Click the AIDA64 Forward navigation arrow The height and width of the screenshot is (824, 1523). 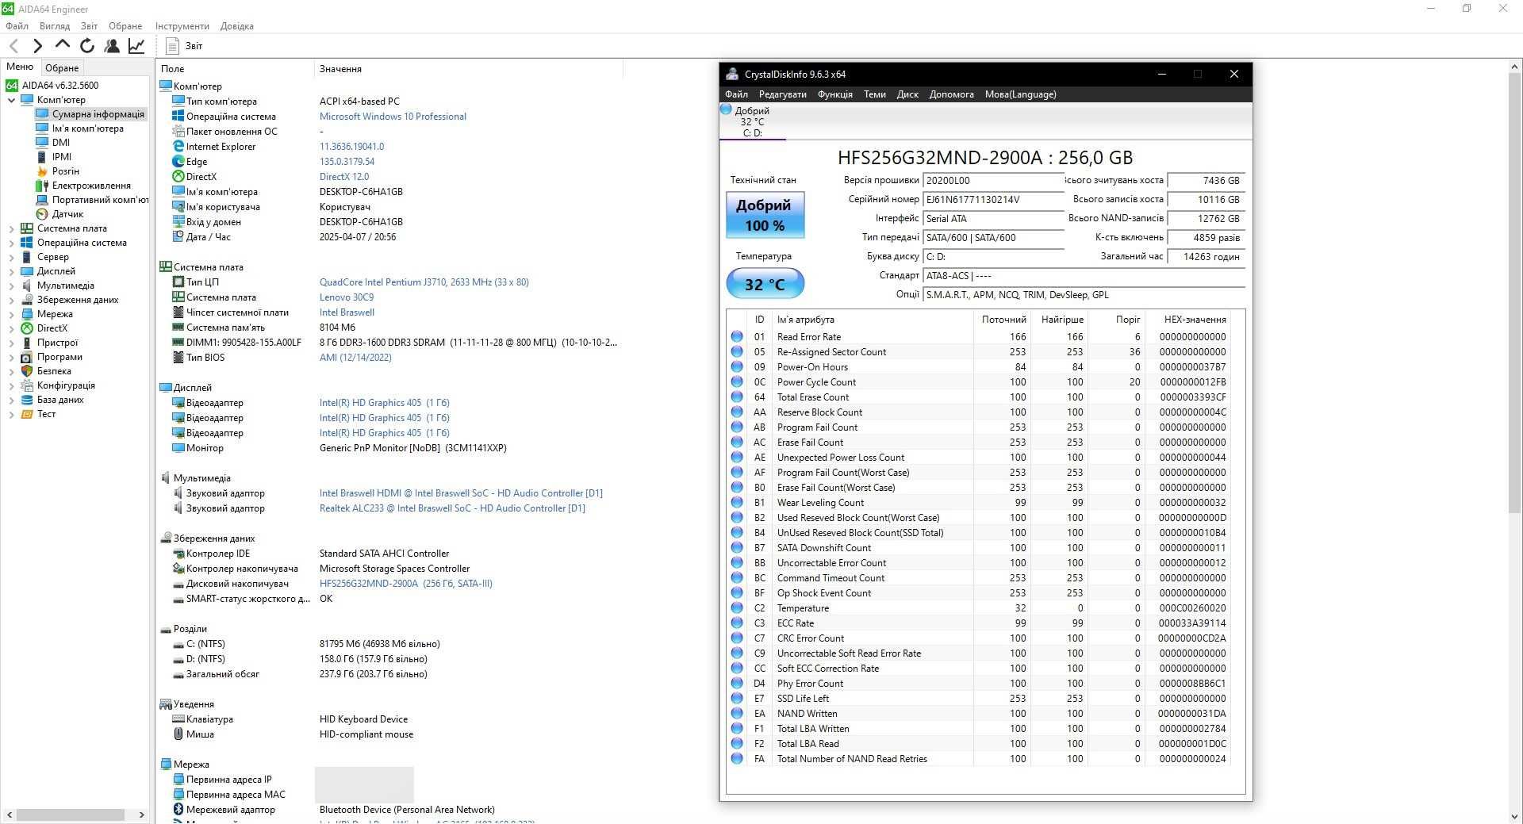click(x=37, y=46)
